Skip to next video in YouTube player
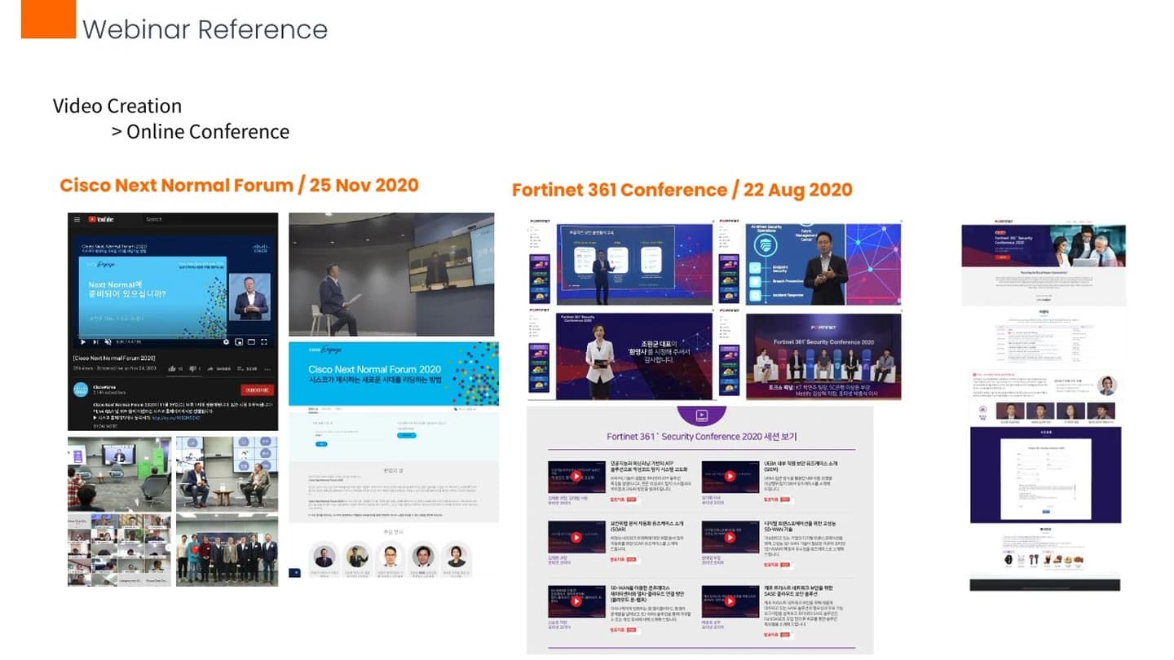 (x=95, y=342)
